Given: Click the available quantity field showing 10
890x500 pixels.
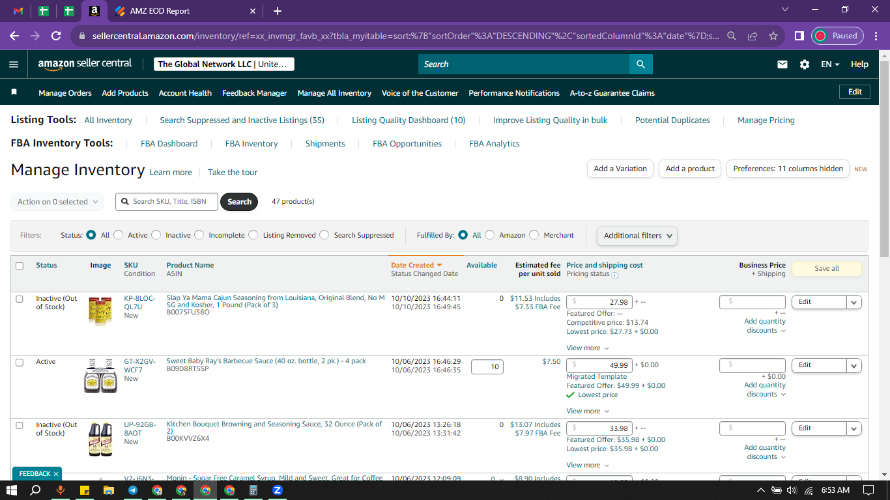Looking at the screenshot, I should click(487, 367).
